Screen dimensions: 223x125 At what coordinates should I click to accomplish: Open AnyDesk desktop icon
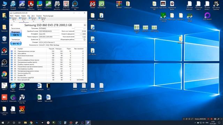click(x=4, y=98)
